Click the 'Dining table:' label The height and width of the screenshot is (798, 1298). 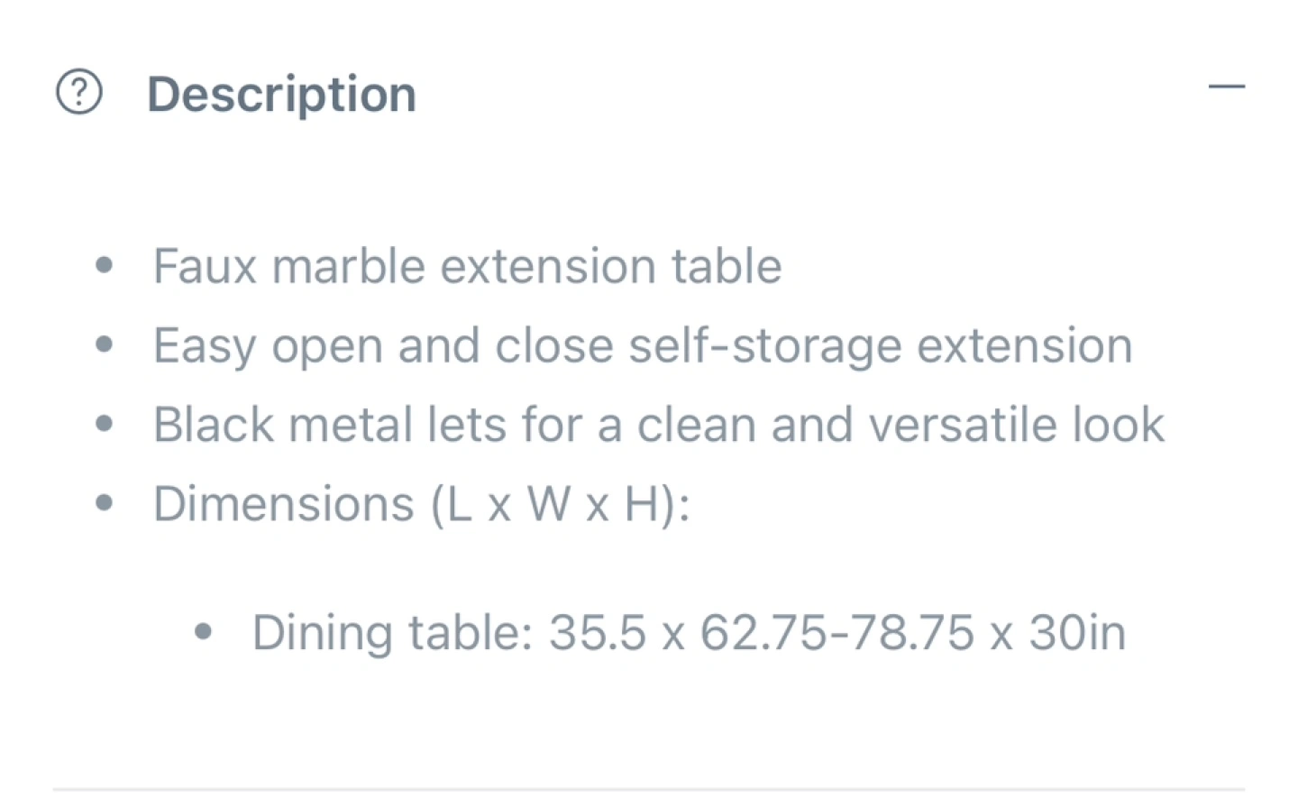[393, 632]
